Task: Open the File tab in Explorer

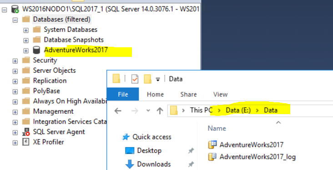Action: click(x=123, y=94)
